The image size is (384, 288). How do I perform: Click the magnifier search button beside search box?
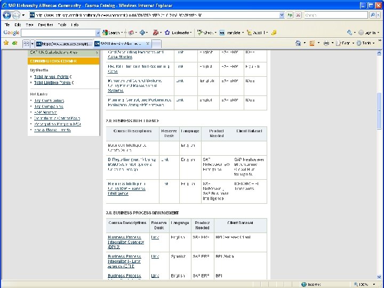(x=372, y=15)
